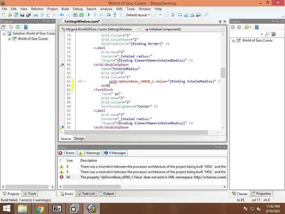The height and width of the screenshot is (214, 285).
Task: Click the magnifier search icon in Classes panel
Action: 267,34
